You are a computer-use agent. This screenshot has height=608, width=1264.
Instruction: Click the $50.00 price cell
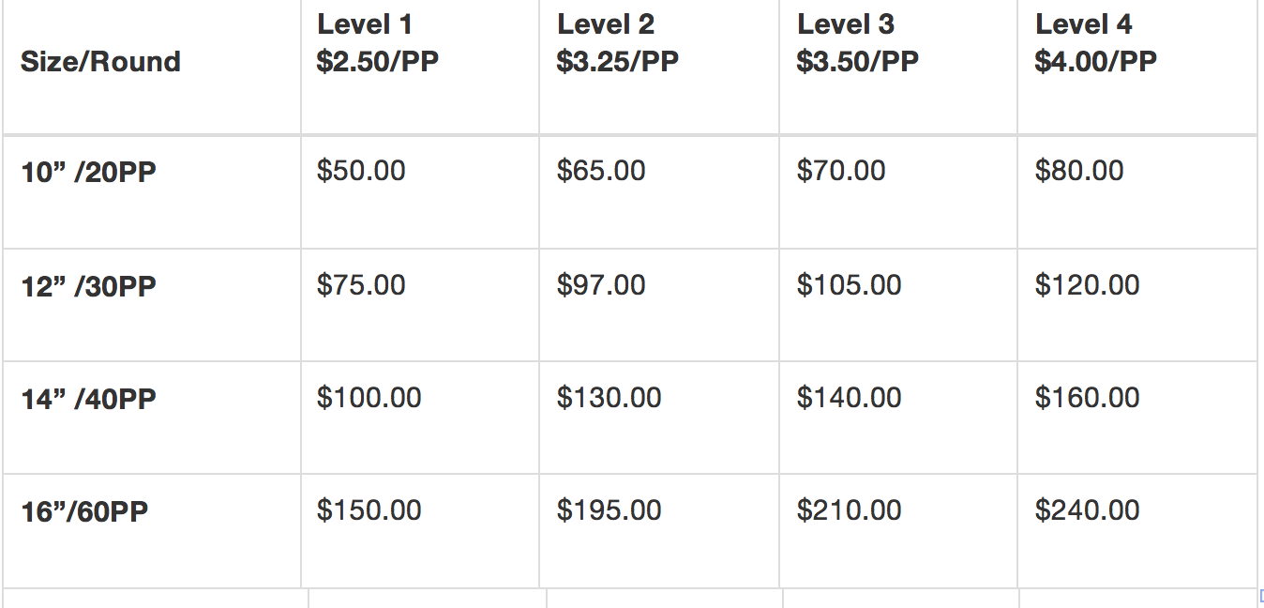(361, 171)
